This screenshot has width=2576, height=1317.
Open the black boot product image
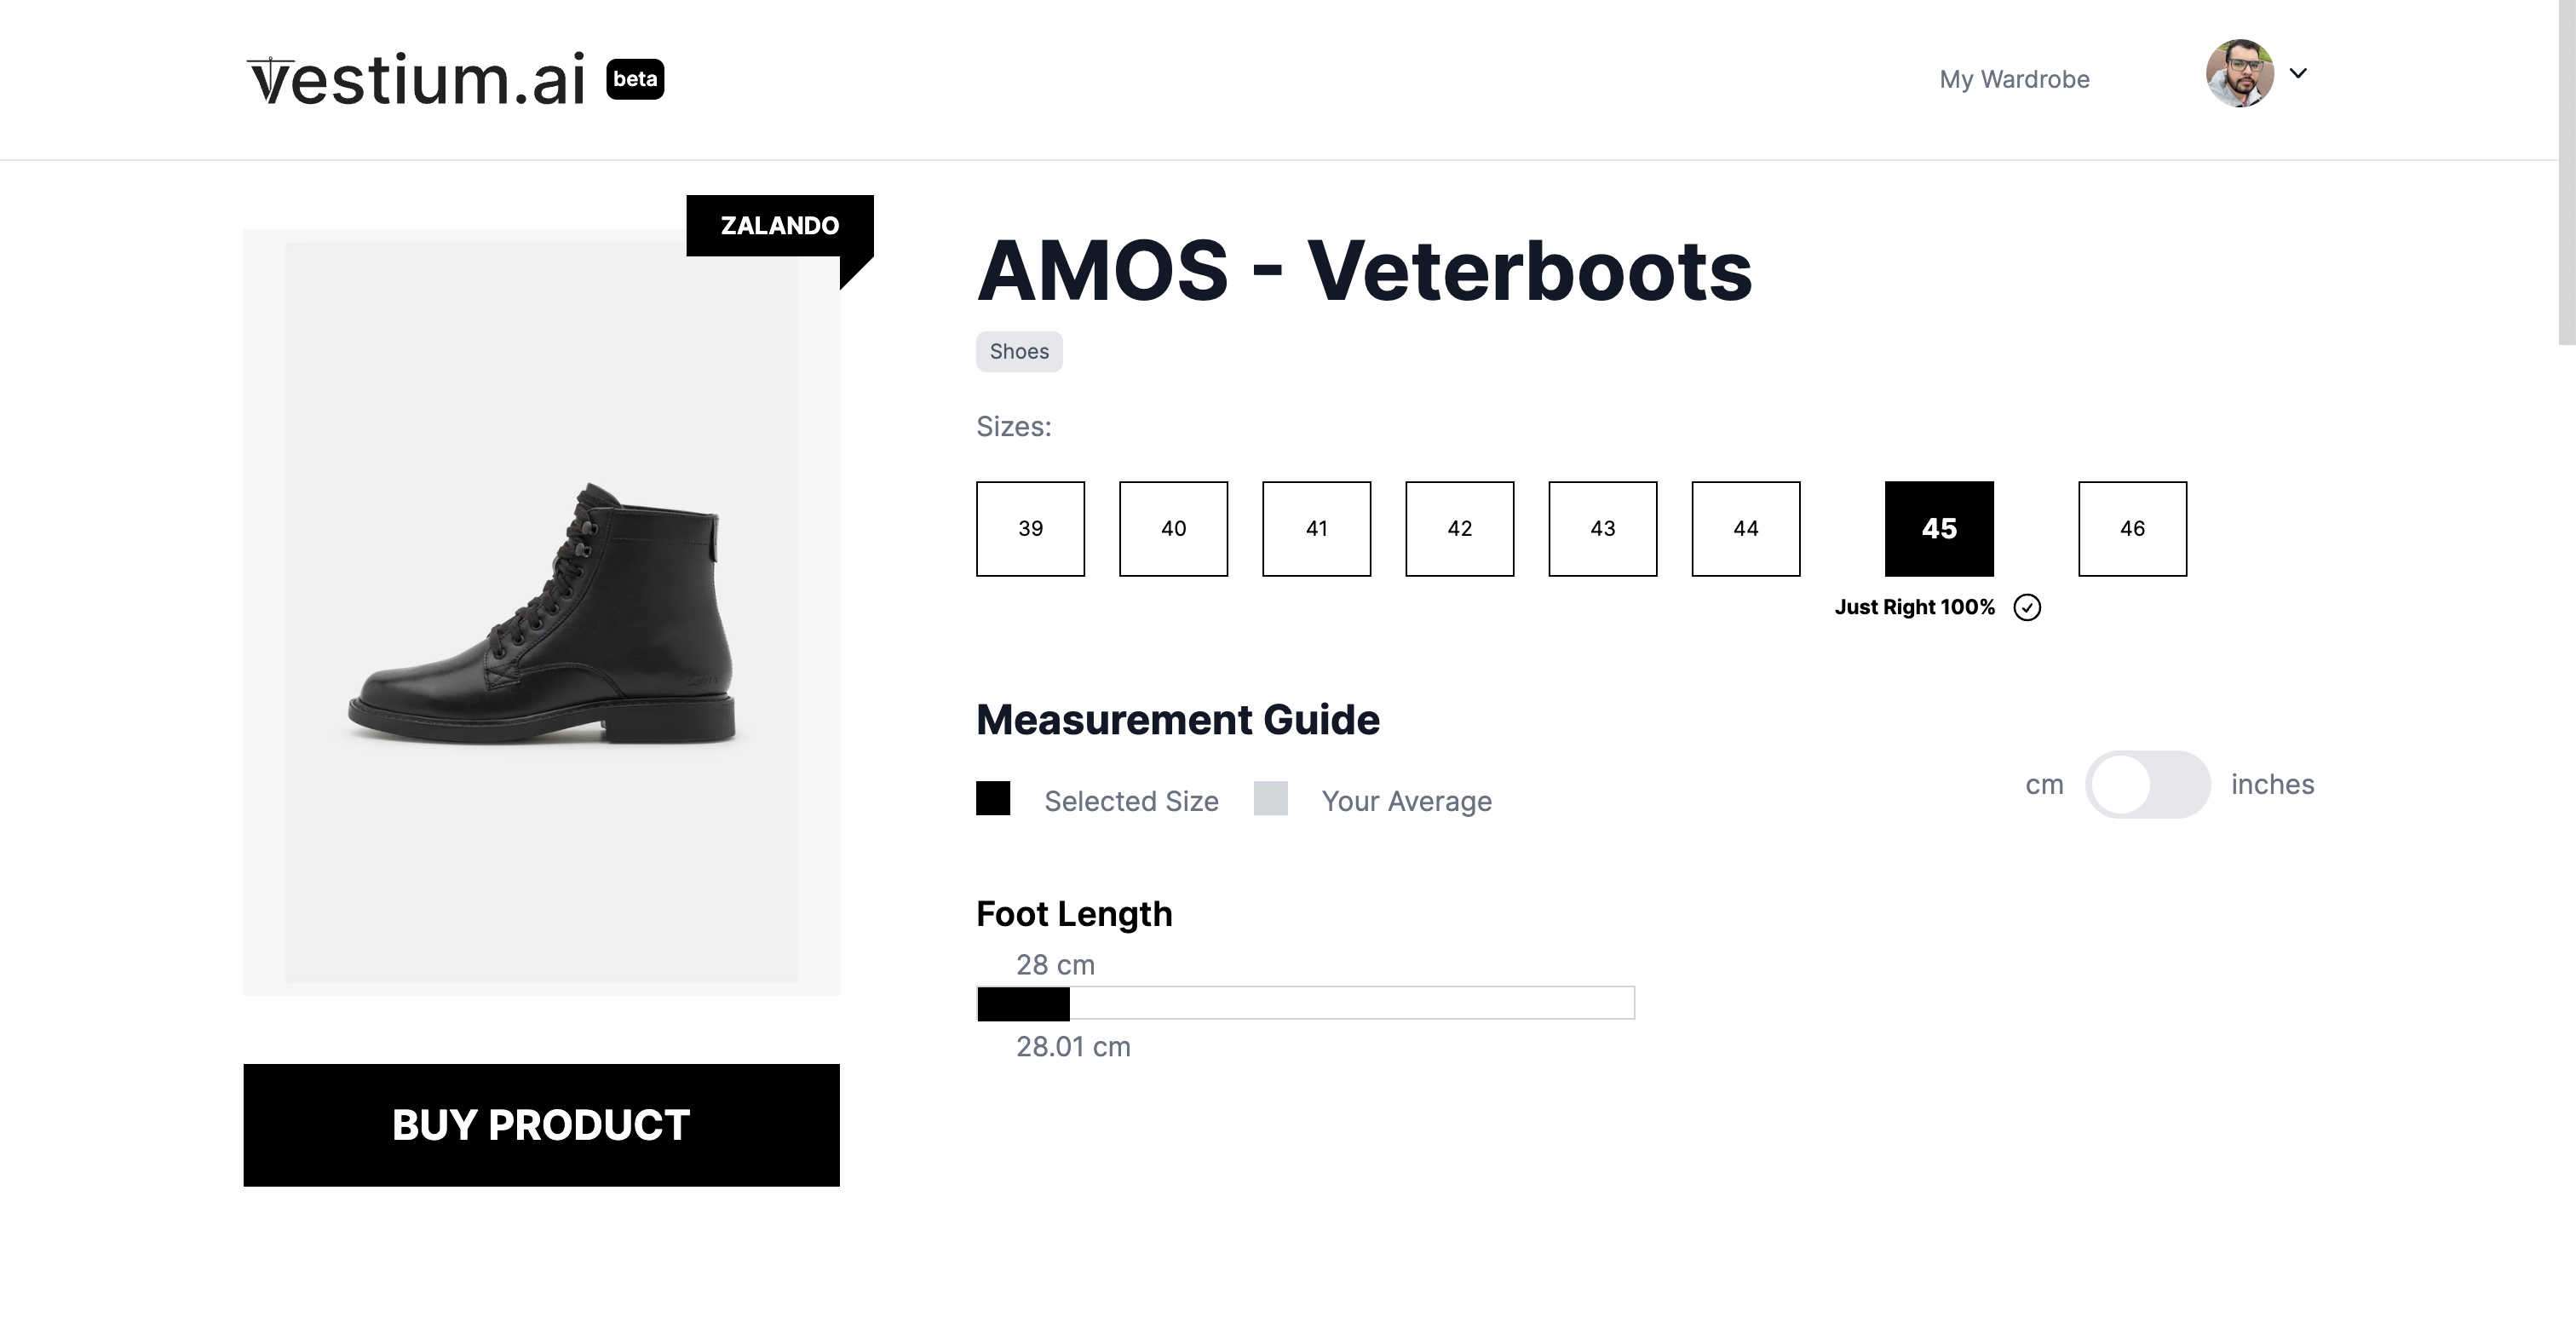(541, 612)
